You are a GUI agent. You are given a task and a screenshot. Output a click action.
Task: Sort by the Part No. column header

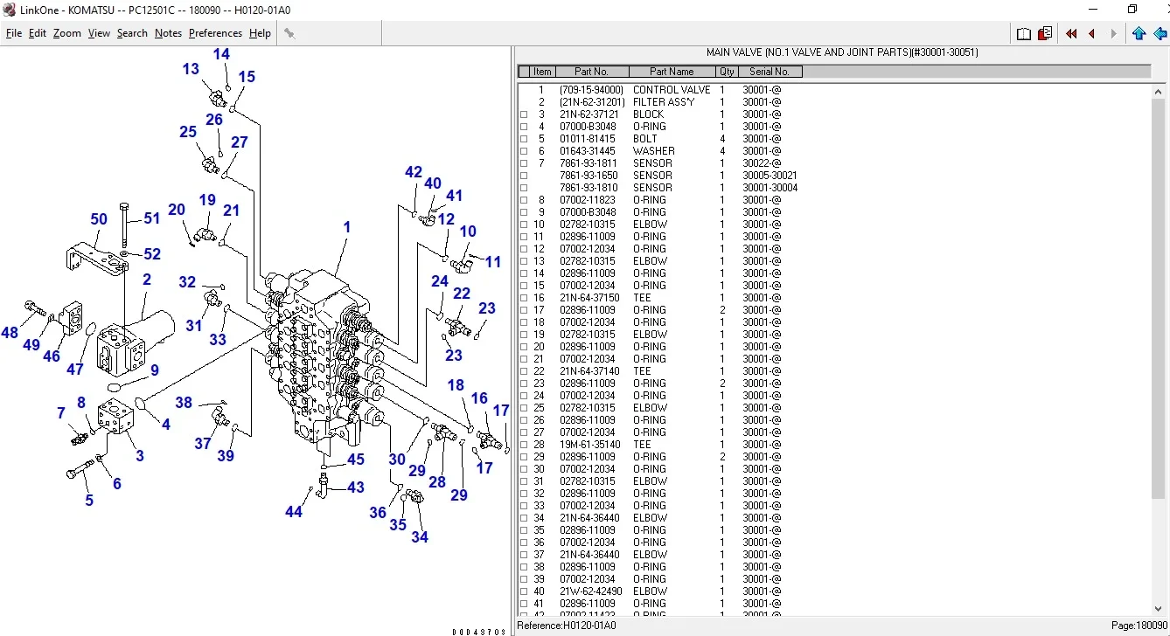591,72
